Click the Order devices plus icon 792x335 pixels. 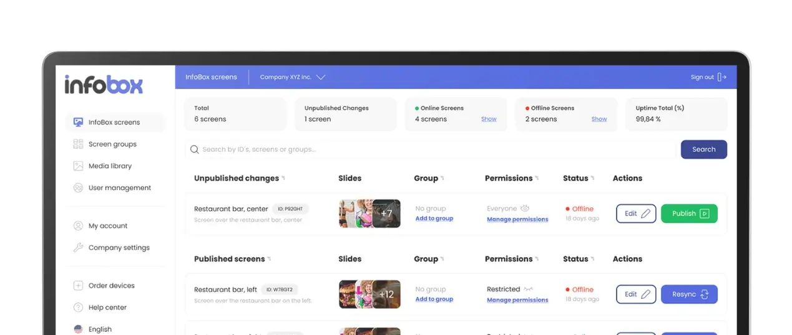pos(78,285)
